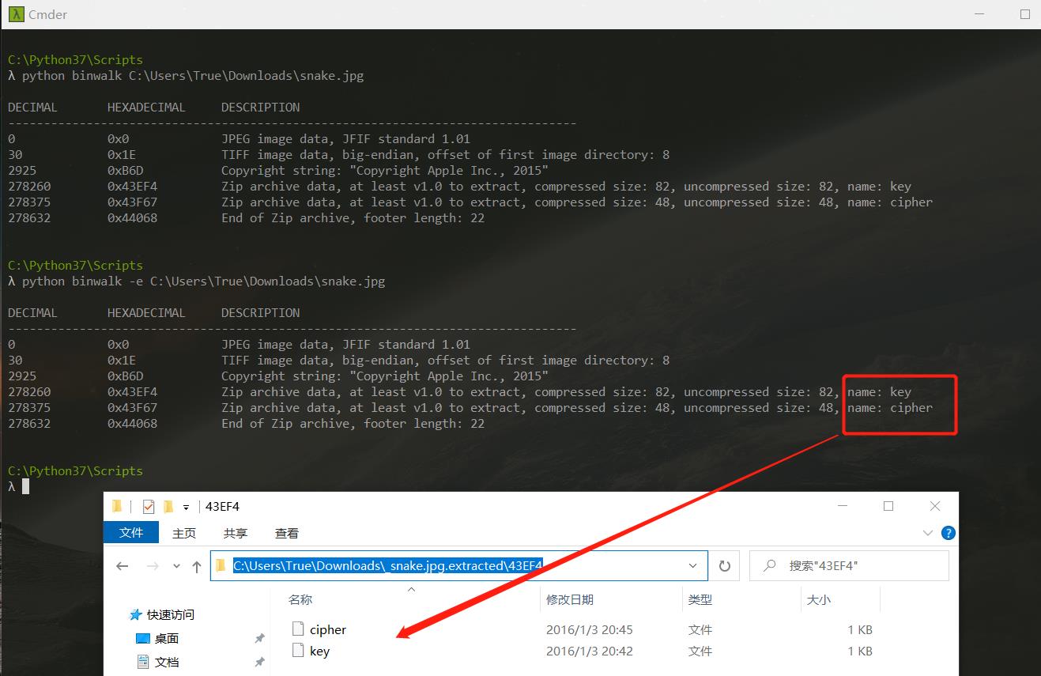Open 文档 (Documents) in sidebar

(x=167, y=662)
